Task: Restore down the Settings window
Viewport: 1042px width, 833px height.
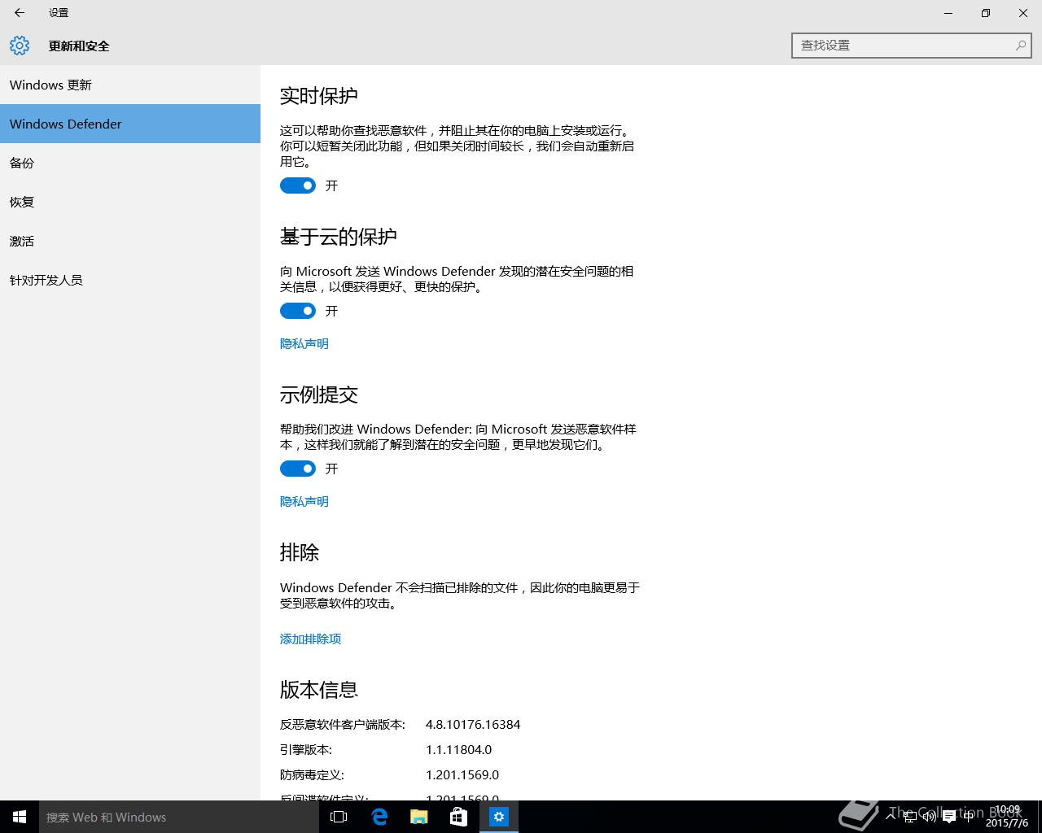Action: (986, 13)
